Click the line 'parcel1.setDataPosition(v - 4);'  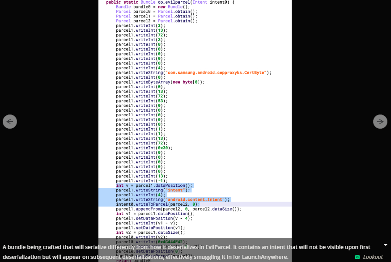click(x=154, y=218)
